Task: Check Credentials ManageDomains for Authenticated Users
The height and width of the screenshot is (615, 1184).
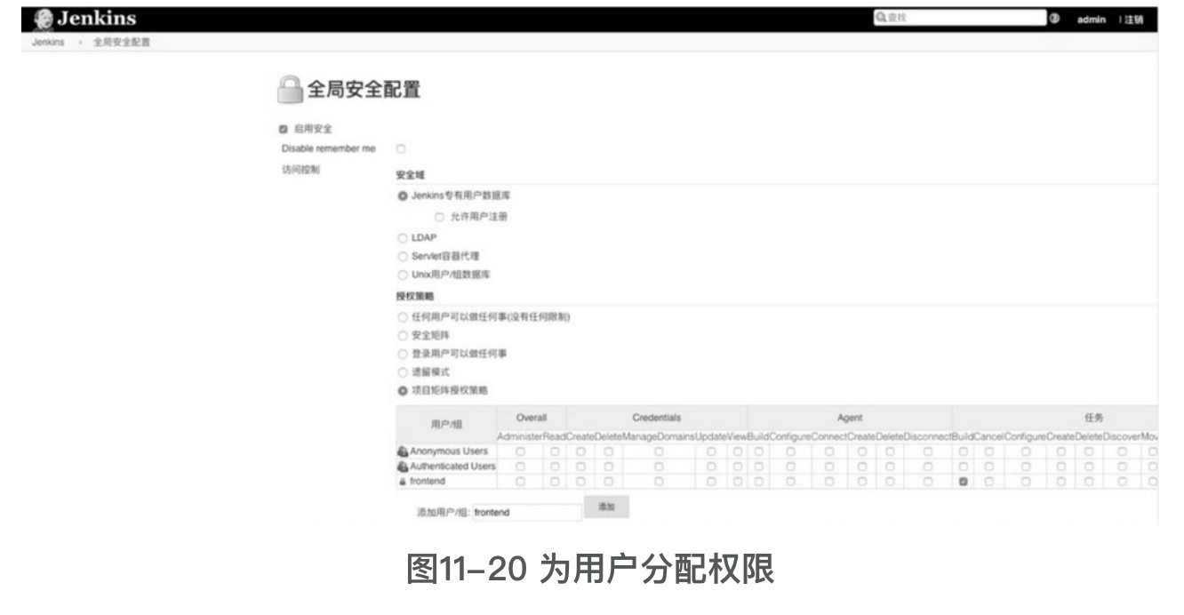Action: click(659, 466)
